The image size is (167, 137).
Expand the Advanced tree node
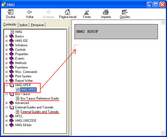[x=6, y=103]
